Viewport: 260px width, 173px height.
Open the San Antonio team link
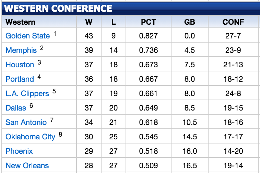26,123
